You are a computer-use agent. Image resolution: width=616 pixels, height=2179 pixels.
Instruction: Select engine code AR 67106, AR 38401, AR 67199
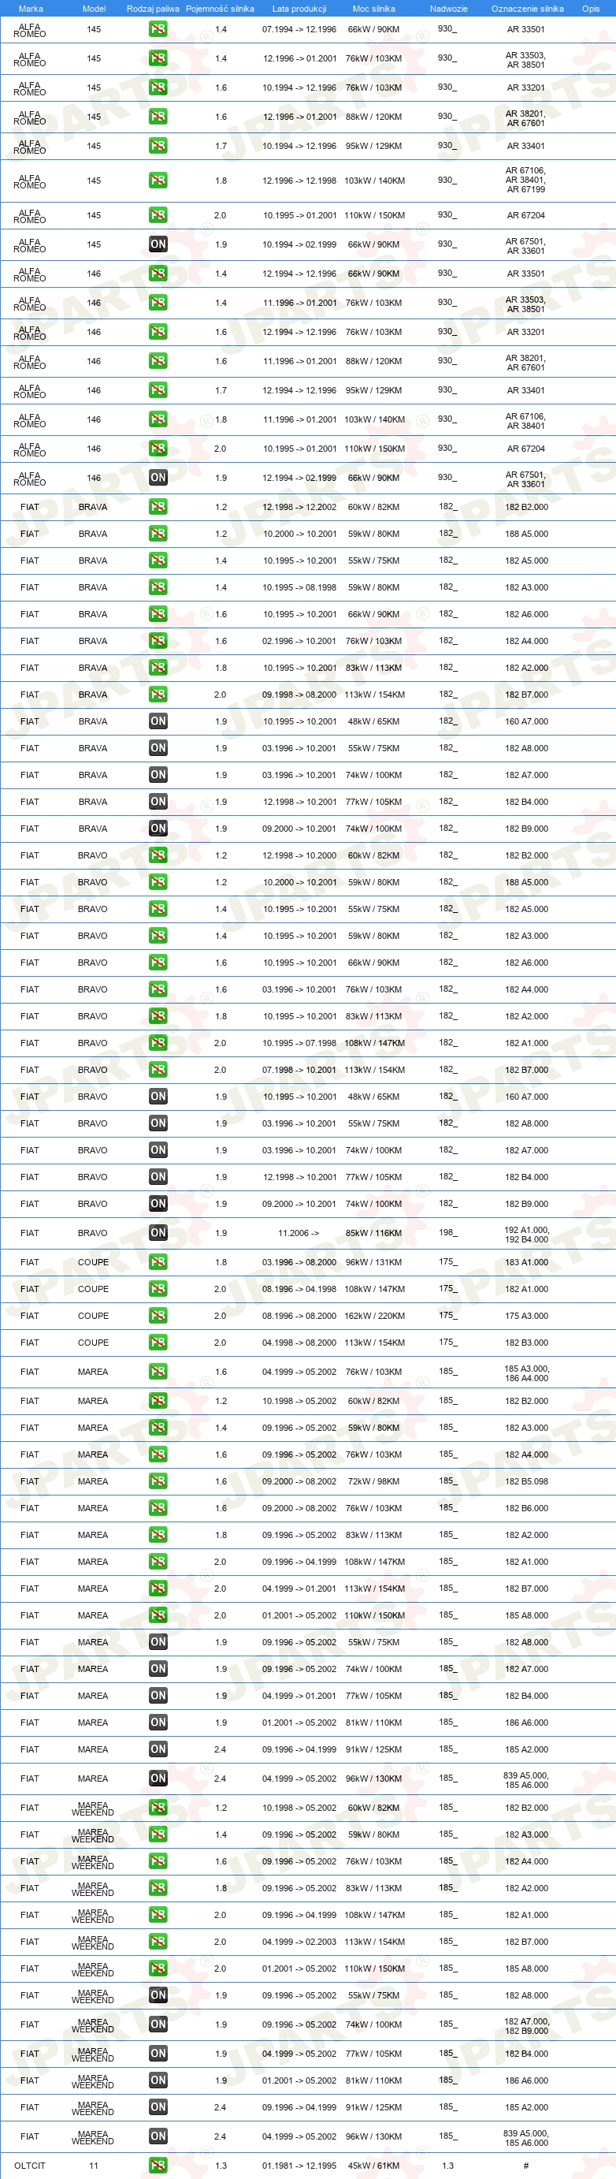pyautogui.click(x=525, y=181)
